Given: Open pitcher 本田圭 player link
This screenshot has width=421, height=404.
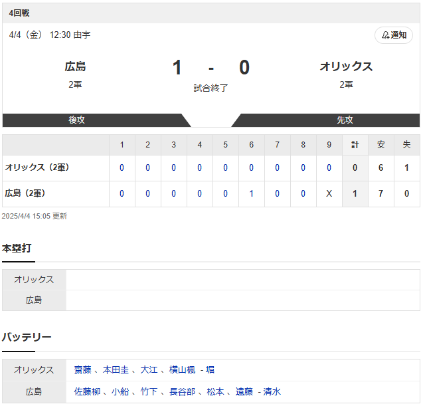Looking at the screenshot, I should point(116,370).
